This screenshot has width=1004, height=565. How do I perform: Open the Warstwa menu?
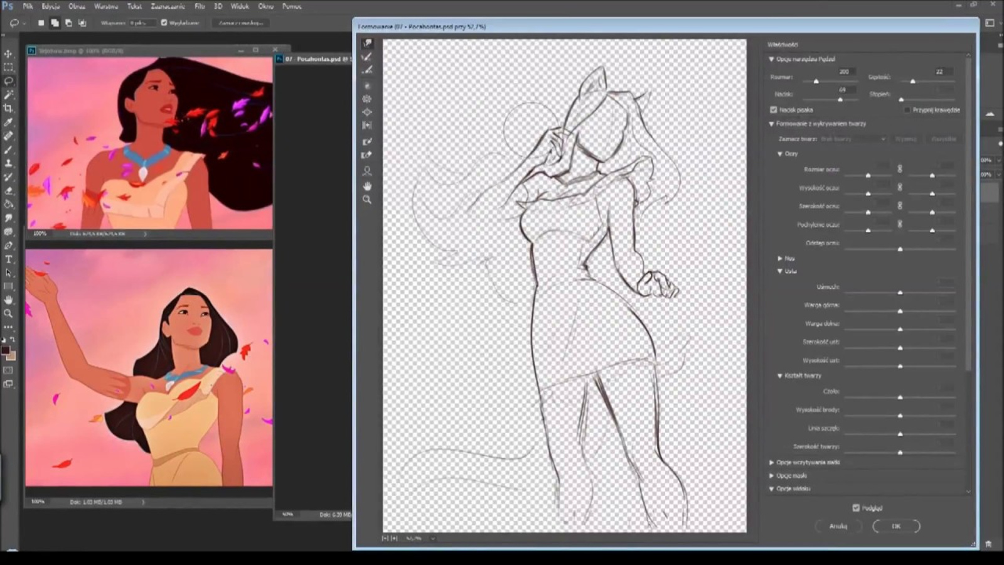point(105,6)
